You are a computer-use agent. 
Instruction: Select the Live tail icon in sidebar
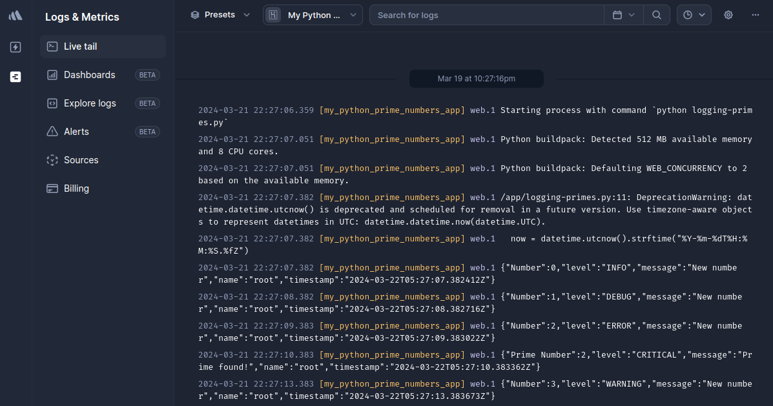click(x=51, y=46)
